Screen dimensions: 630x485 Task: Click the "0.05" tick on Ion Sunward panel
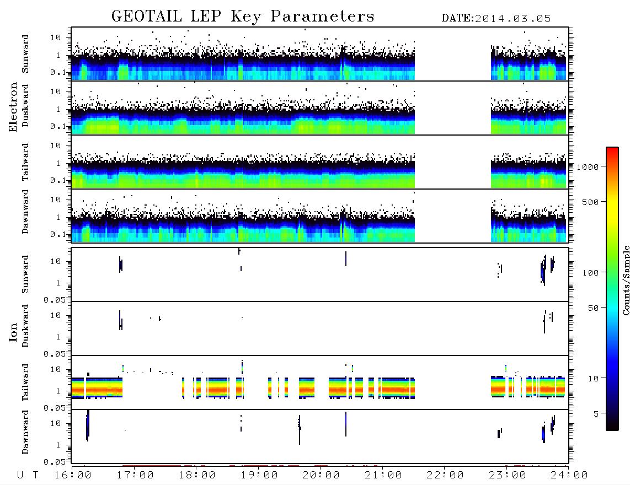(x=55, y=299)
